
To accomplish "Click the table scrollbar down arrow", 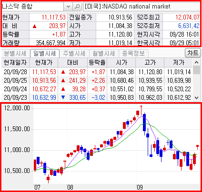I will pyautogui.click(x=197, y=98).
